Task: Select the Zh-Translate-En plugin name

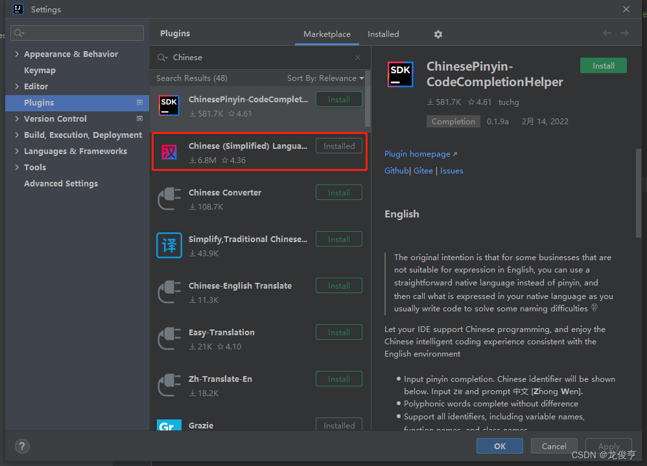Action: pos(220,379)
